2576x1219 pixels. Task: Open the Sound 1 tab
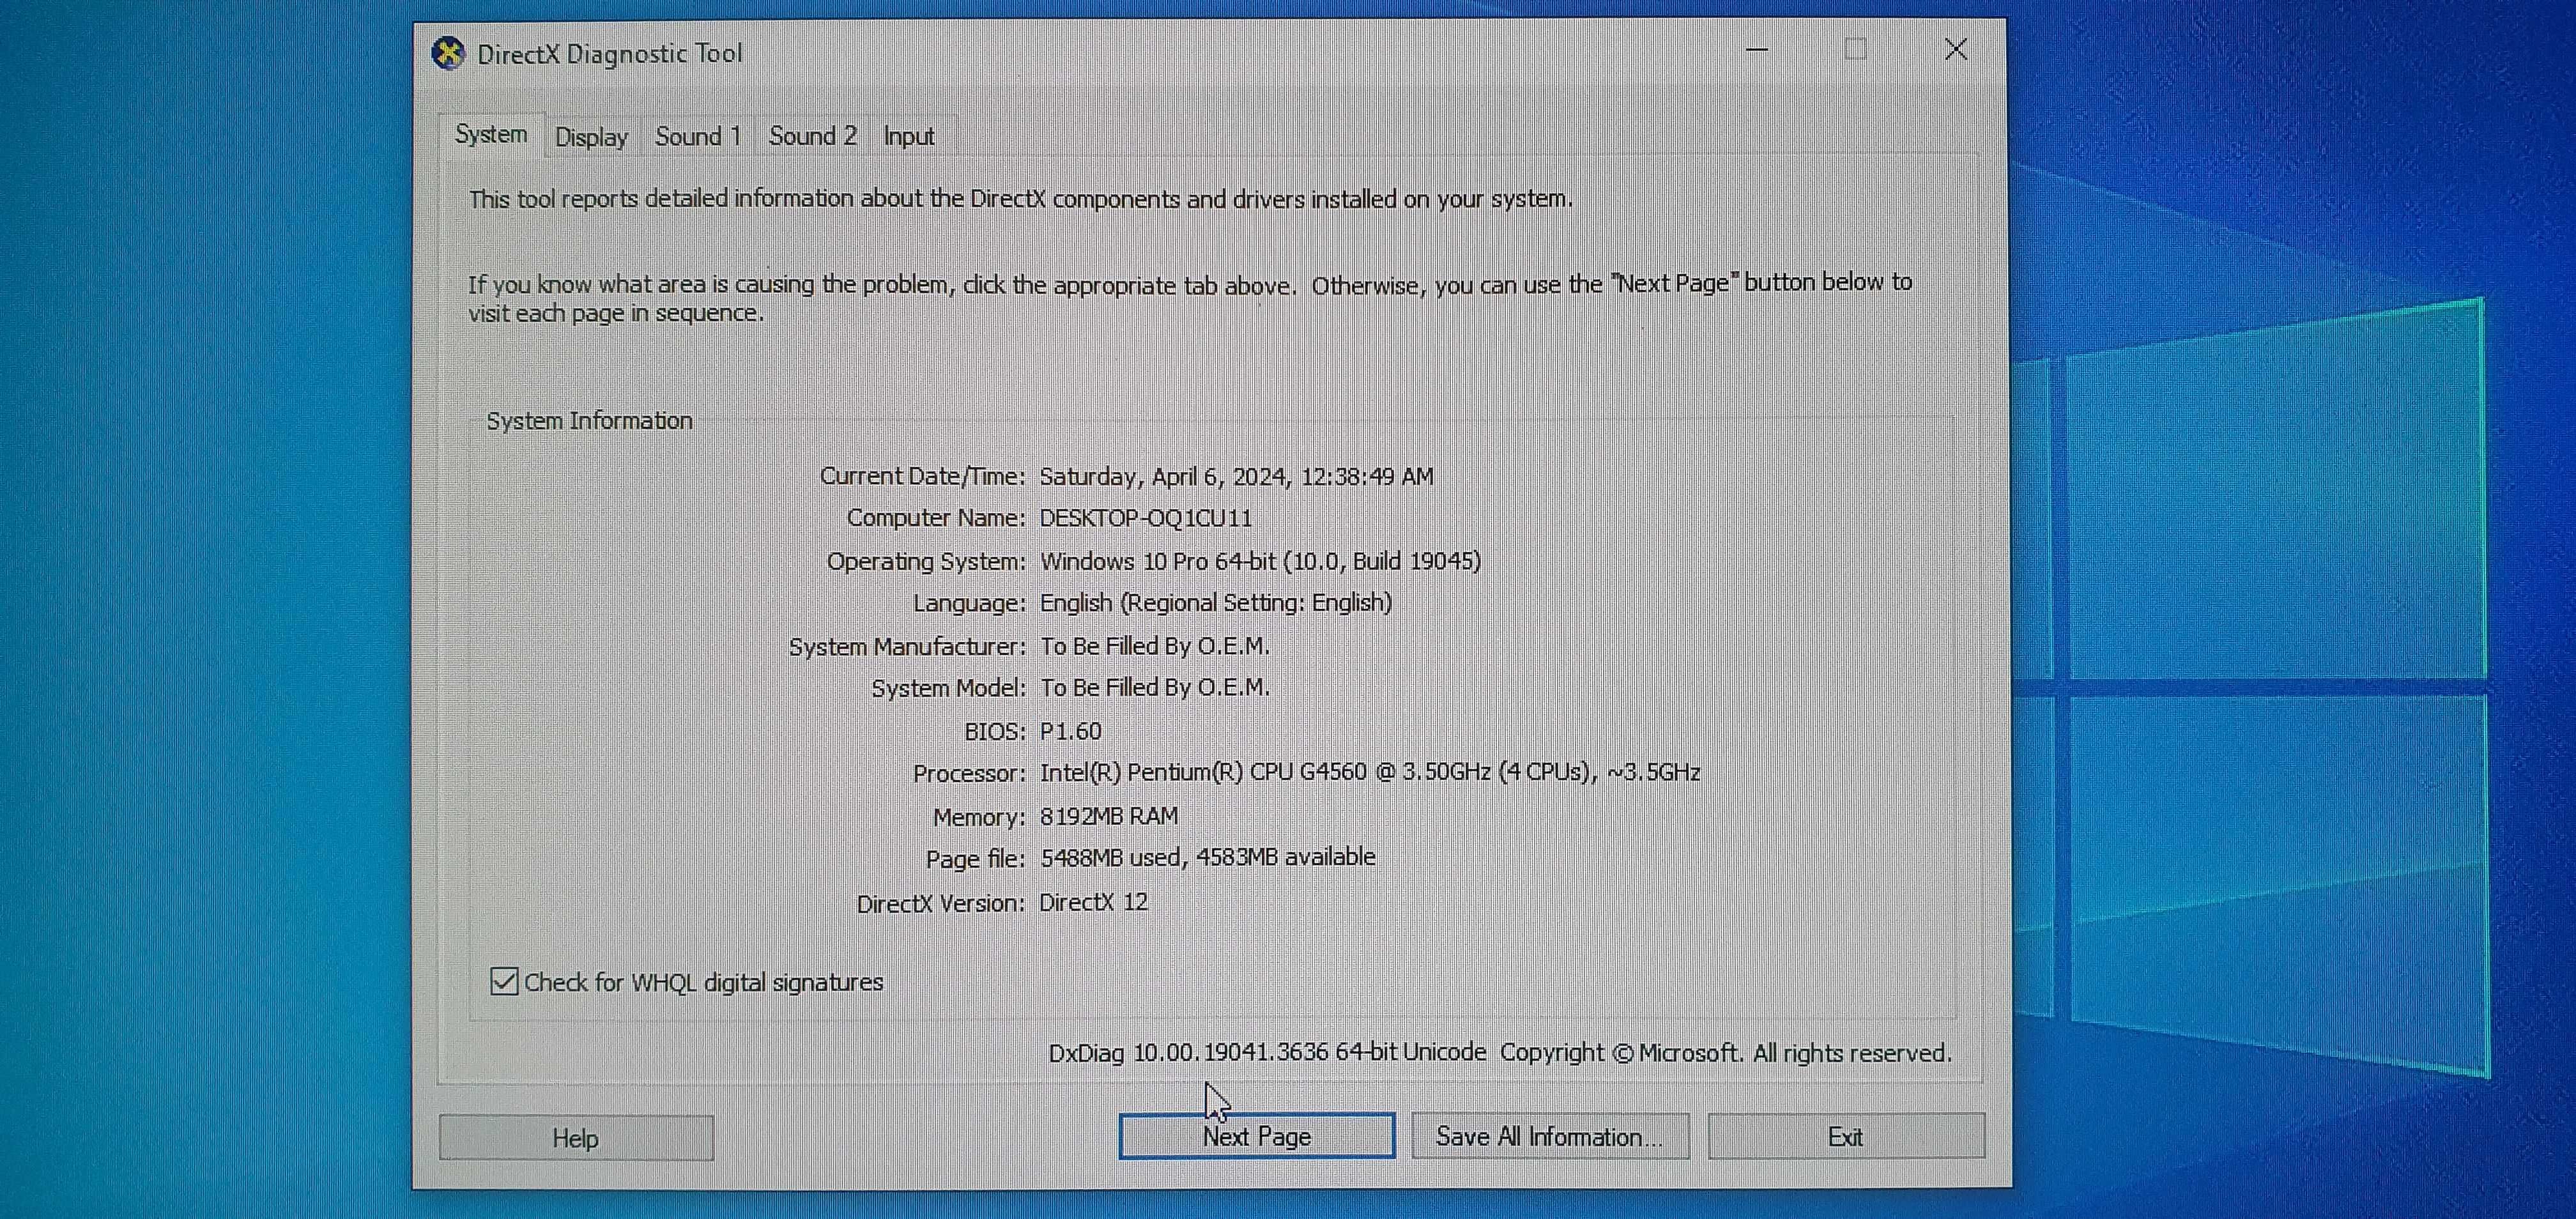pyautogui.click(x=698, y=136)
